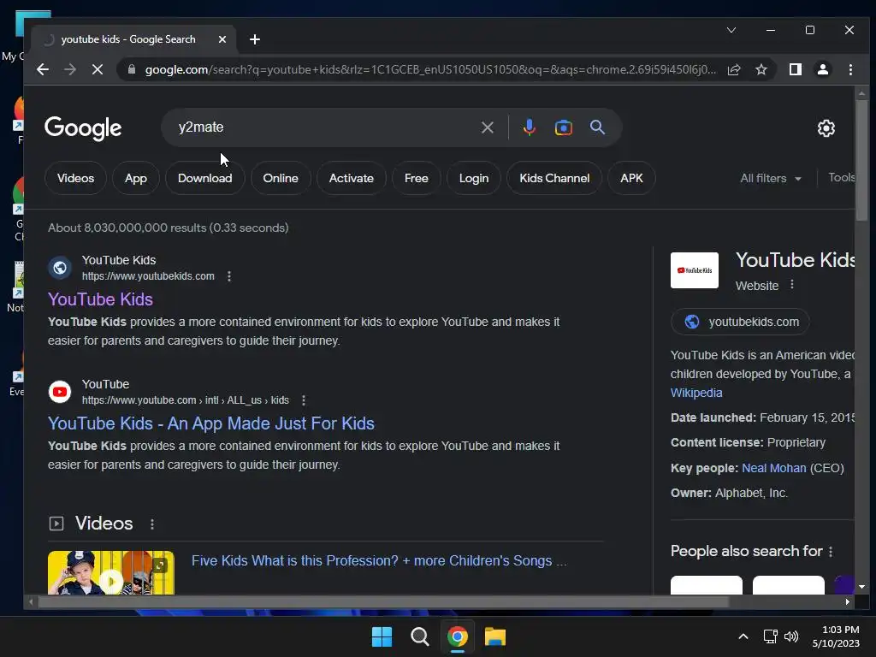The height and width of the screenshot is (657, 876).
Task: Open tab search chevron
Action: (x=731, y=30)
